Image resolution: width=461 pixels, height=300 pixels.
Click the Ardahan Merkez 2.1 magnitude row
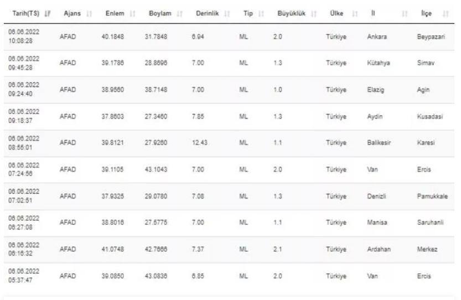tap(229, 250)
